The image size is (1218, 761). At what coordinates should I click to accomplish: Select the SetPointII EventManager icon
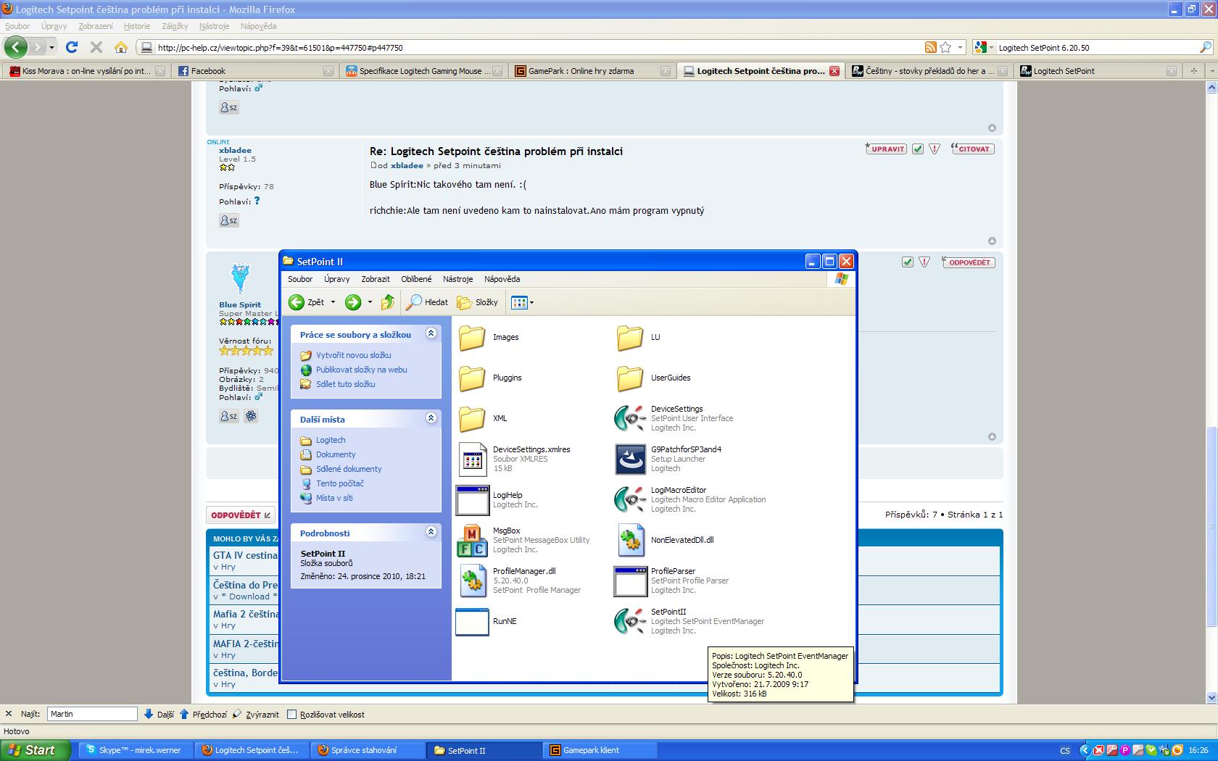click(630, 621)
